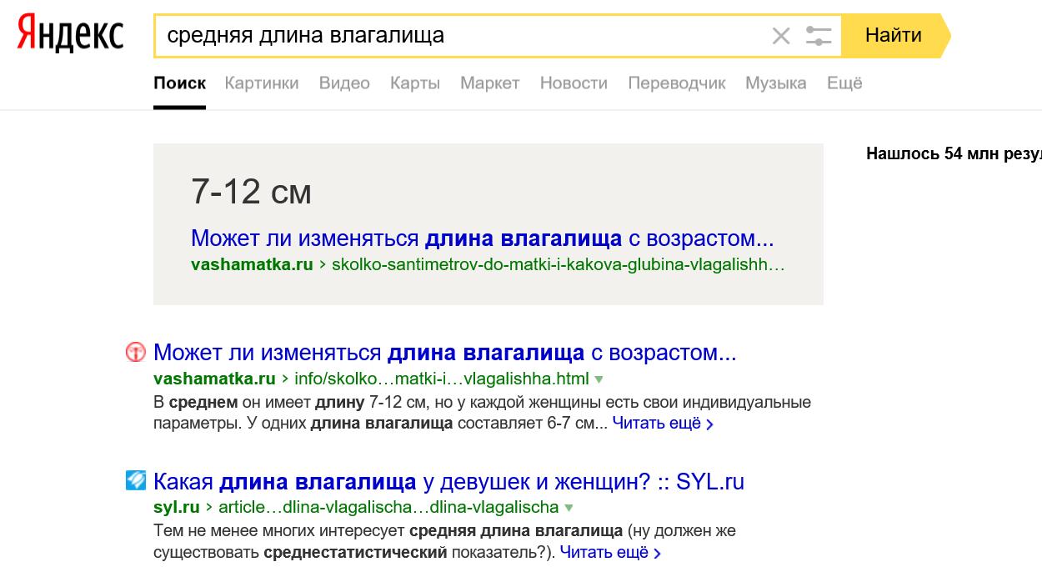Viewport: 1042px width, 582px height.
Task: Open the SYL.ru result title link
Action: coord(448,482)
